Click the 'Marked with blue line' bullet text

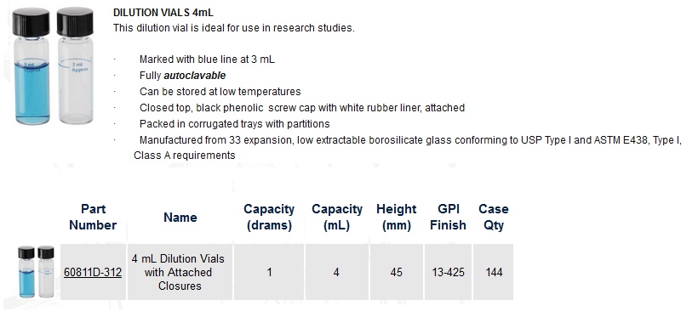pyautogui.click(x=207, y=59)
